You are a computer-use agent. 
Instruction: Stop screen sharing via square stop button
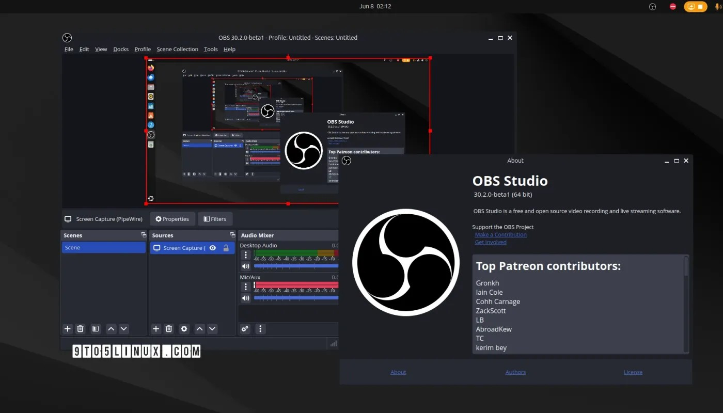701,7
